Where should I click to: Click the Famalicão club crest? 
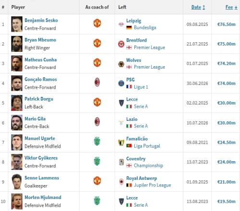[121, 142]
